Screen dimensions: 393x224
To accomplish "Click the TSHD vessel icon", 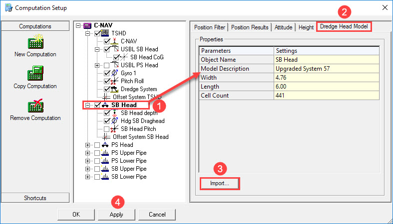I will coord(105,33).
